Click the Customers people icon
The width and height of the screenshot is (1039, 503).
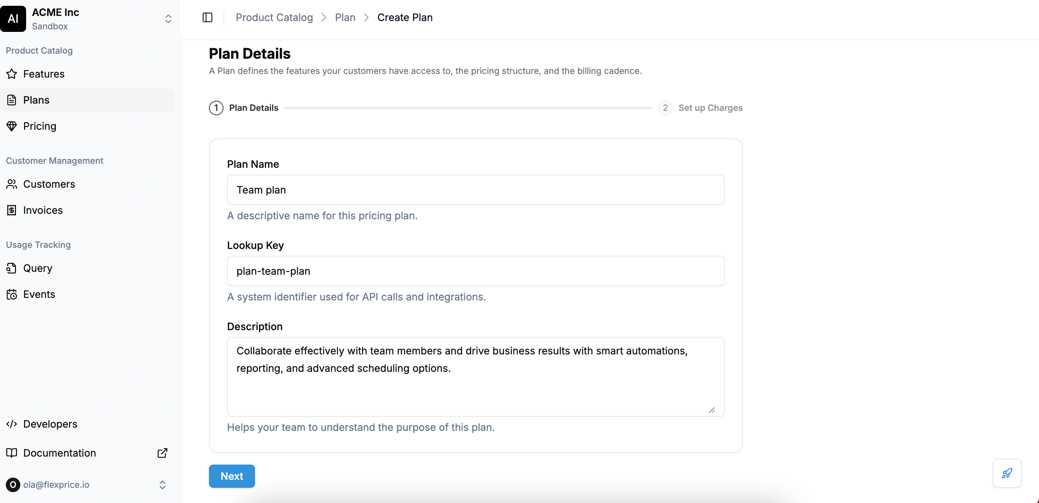[12, 184]
